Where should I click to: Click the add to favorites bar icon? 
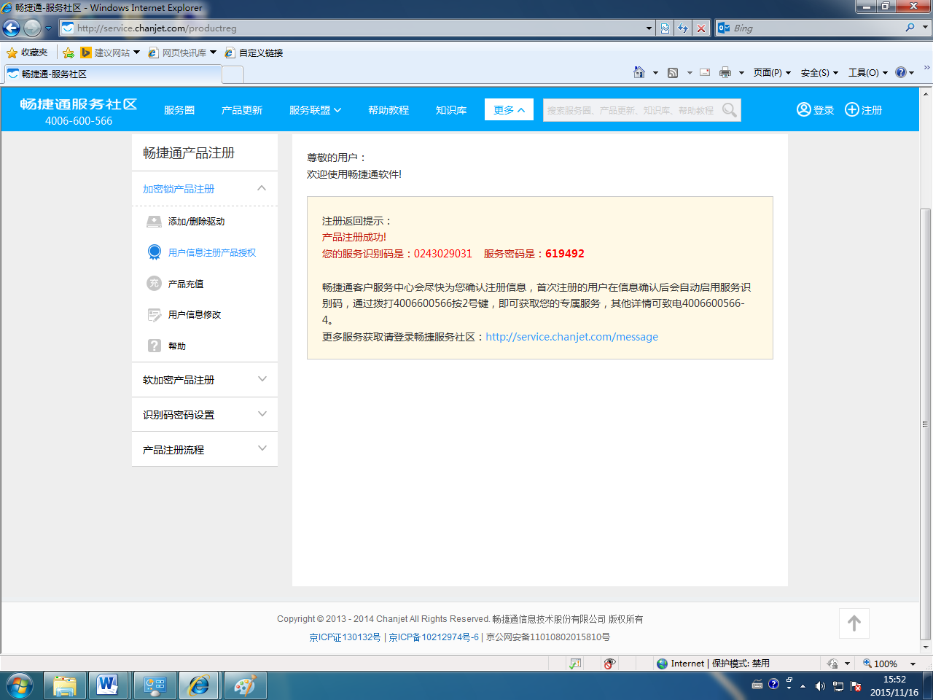(69, 52)
